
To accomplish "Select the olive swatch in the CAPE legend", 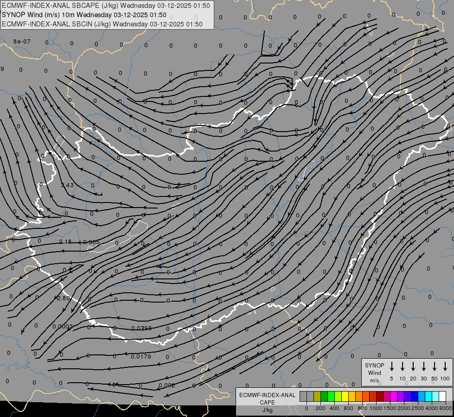I will click(x=317, y=396).
